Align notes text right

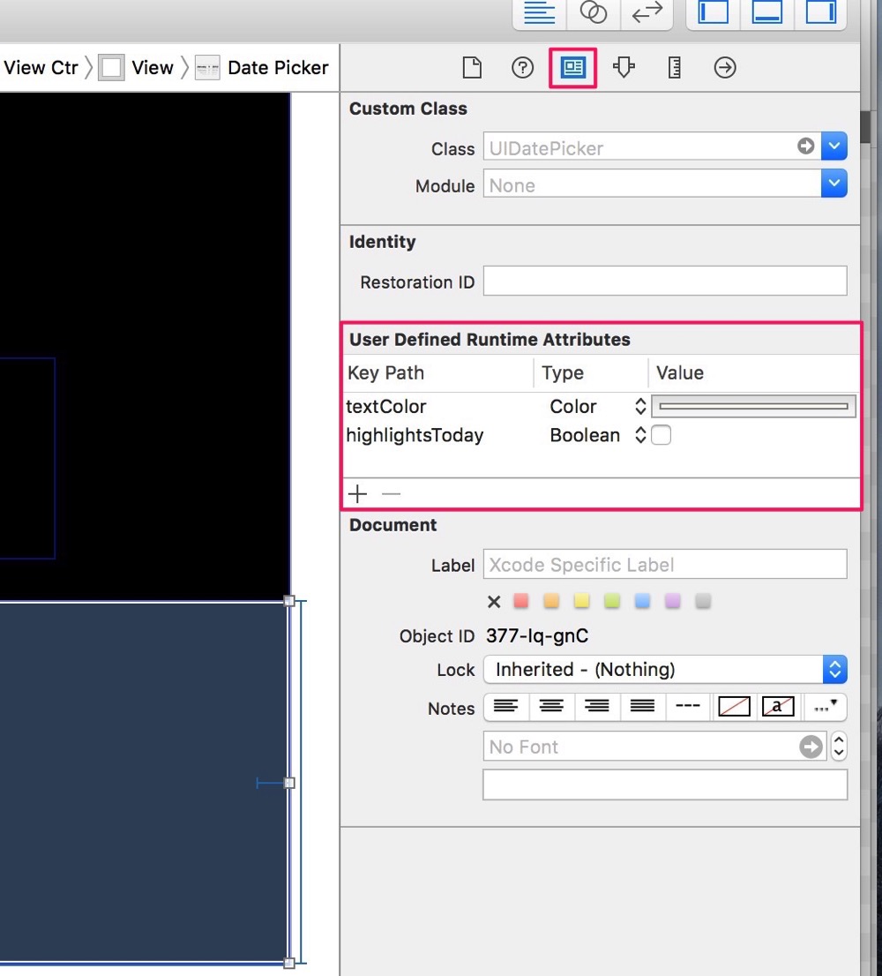597,707
